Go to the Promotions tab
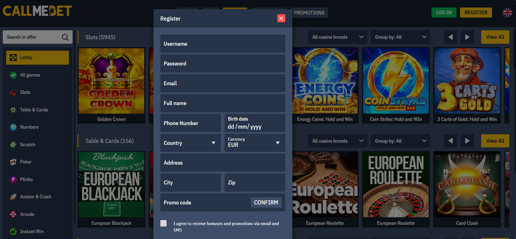The image size is (516, 239). click(x=309, y=13)
